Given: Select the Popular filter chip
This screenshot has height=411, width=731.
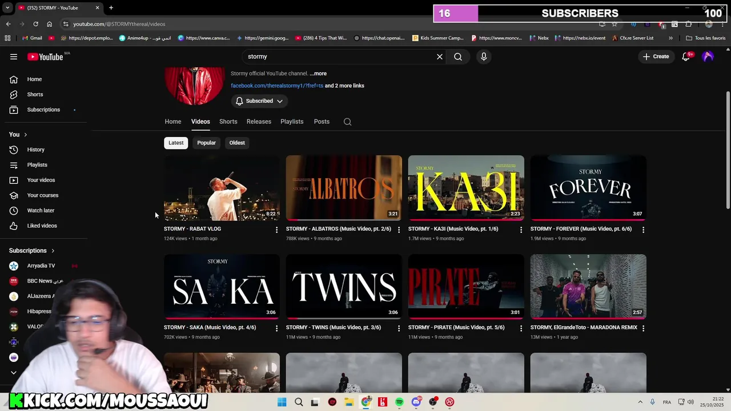Looking at the screenshot, I should tap(206, 143).
